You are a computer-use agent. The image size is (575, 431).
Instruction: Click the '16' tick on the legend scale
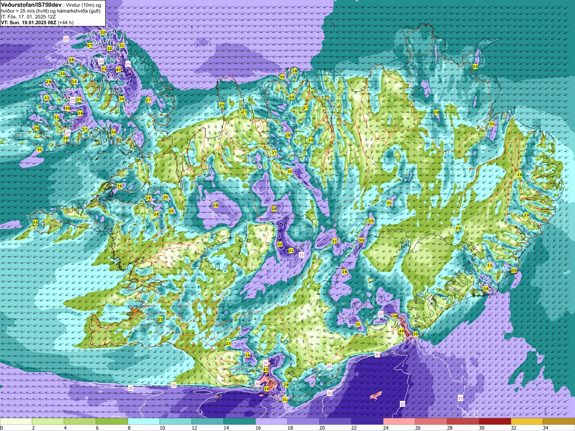coord(258,428)
